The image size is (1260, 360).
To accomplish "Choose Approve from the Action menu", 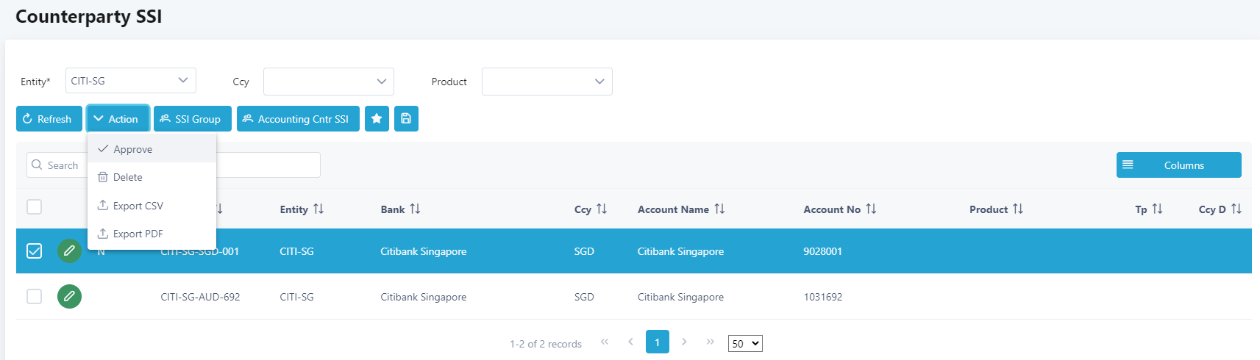I will coord(133,149).
